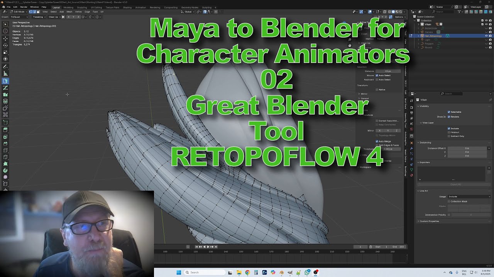Open Options dropdown in viewport
The width and height of the screenshot is (494, 277).
(x=399, y=17)
